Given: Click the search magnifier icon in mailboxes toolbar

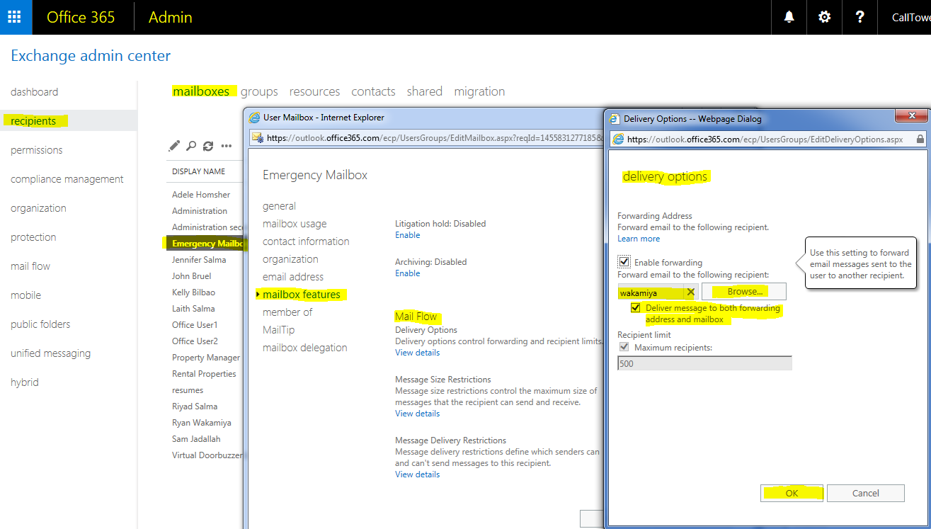Looking at the screenshot, I should pos(191,146).
